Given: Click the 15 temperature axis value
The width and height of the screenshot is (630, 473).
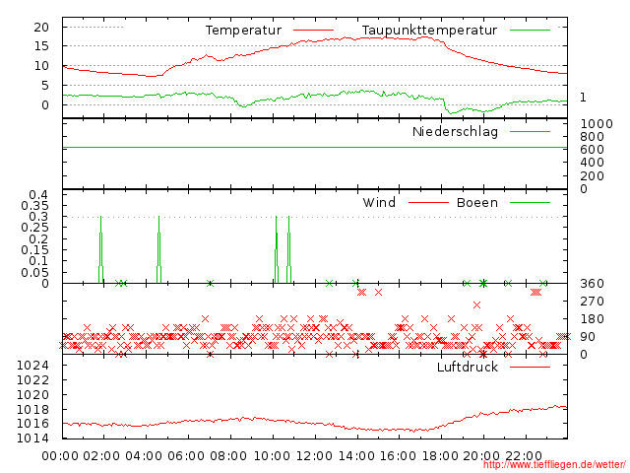Looking at the screenshot, I should click(41, 46).
